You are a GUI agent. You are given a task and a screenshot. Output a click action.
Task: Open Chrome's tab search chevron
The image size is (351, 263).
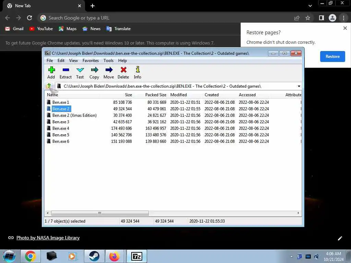pyautogui.click(x=310, y=6)
